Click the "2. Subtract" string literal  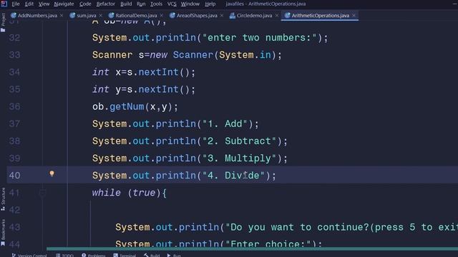click(239, 141)
